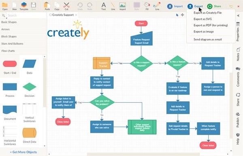Choose Export as SVG
This screenshot has width=243, height=156.
pos(202,19)
